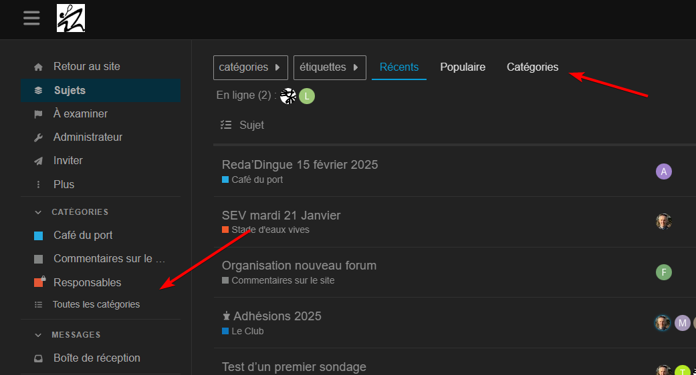Click Café du port tag under Reda'Dingue

[x=253, y=179]
